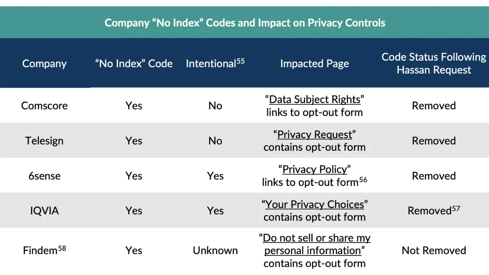Select the Comscore company cell

tap(44, 106)
